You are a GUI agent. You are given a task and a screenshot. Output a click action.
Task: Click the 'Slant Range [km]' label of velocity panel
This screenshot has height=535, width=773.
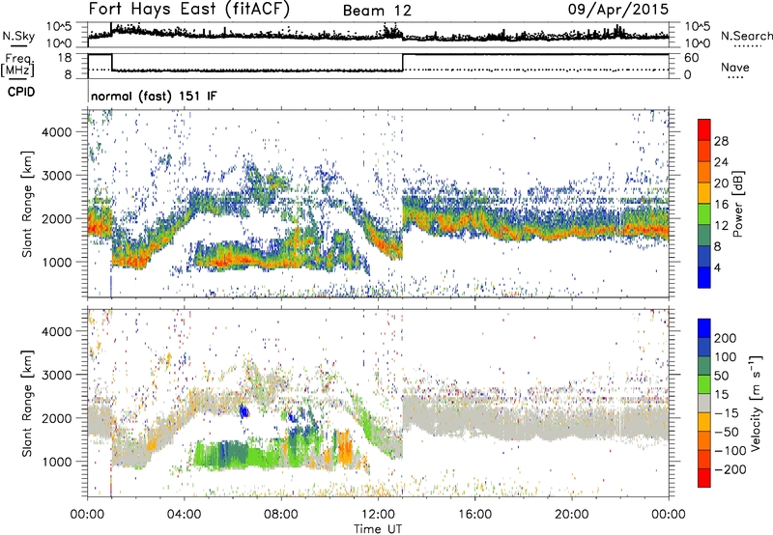27,403
